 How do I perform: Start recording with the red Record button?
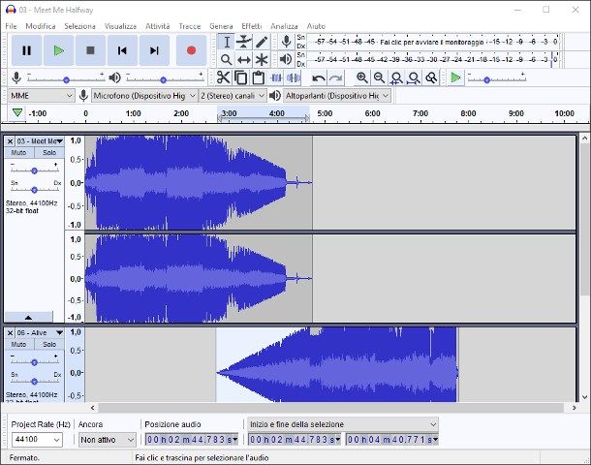191,50
